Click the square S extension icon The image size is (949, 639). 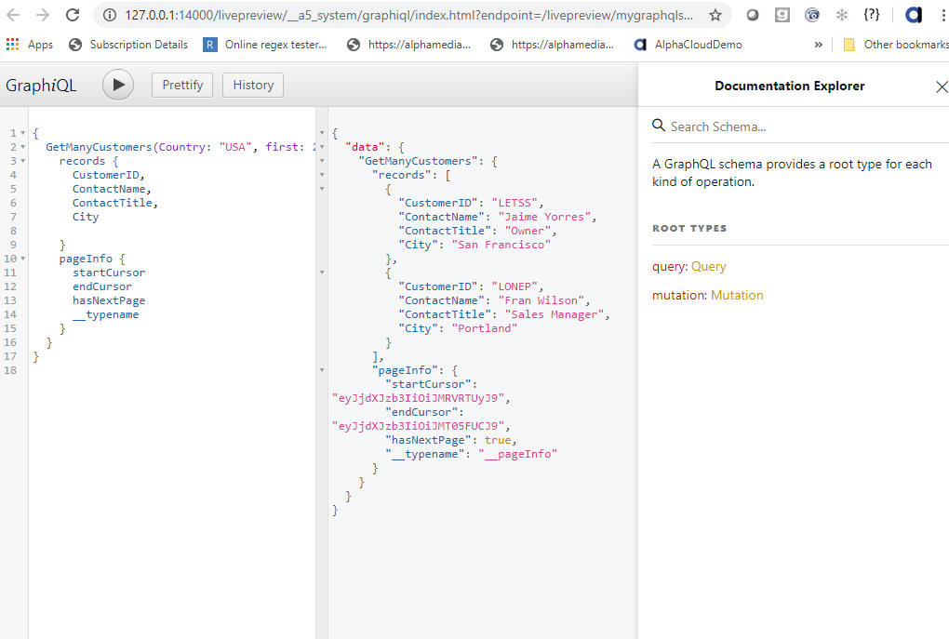click(782, 15)
